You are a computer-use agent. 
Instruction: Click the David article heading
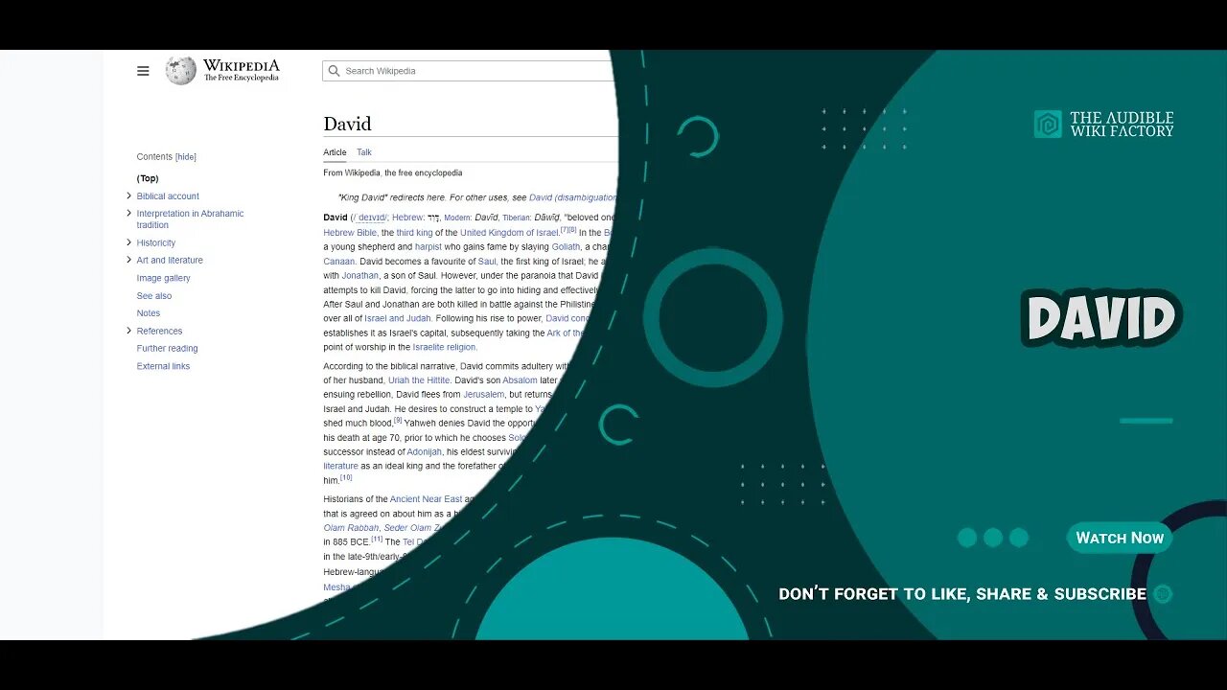coord(347,124)
